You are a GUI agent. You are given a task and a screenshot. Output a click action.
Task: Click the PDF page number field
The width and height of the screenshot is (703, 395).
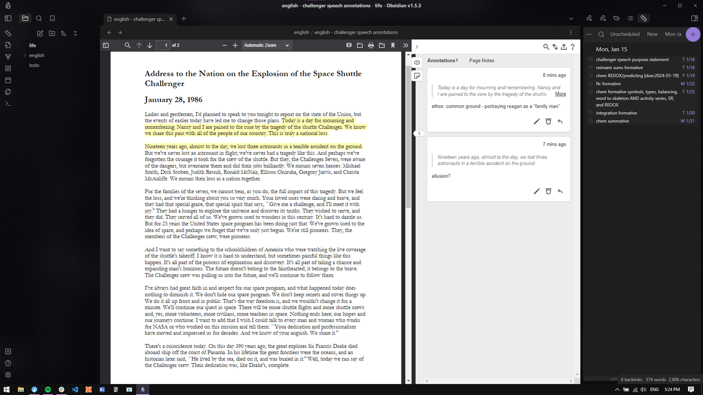pos(163,46)
